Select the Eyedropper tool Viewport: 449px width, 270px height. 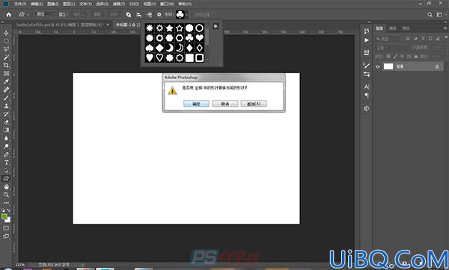6,81
